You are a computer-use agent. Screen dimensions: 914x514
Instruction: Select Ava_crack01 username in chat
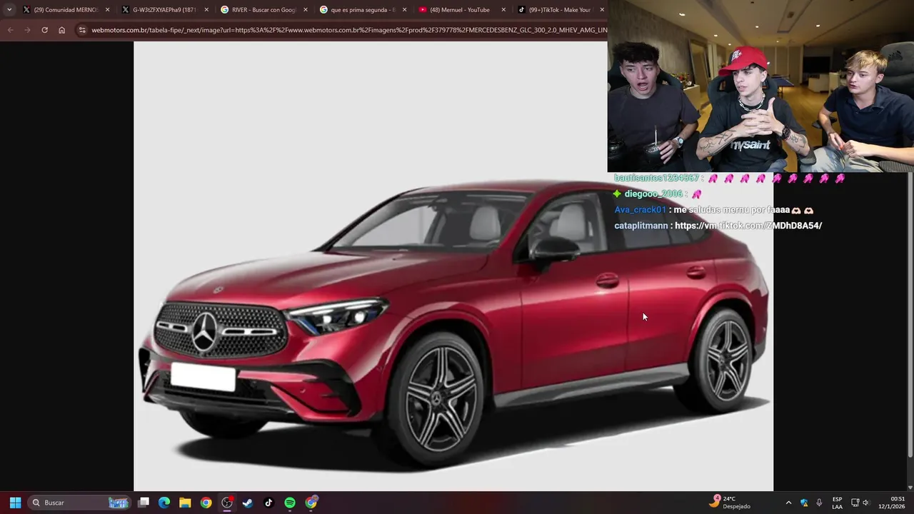[x=640, y=210]
